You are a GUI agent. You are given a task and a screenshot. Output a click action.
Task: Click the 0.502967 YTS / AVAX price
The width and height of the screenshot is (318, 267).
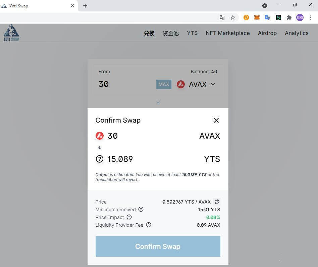point(187,202)
